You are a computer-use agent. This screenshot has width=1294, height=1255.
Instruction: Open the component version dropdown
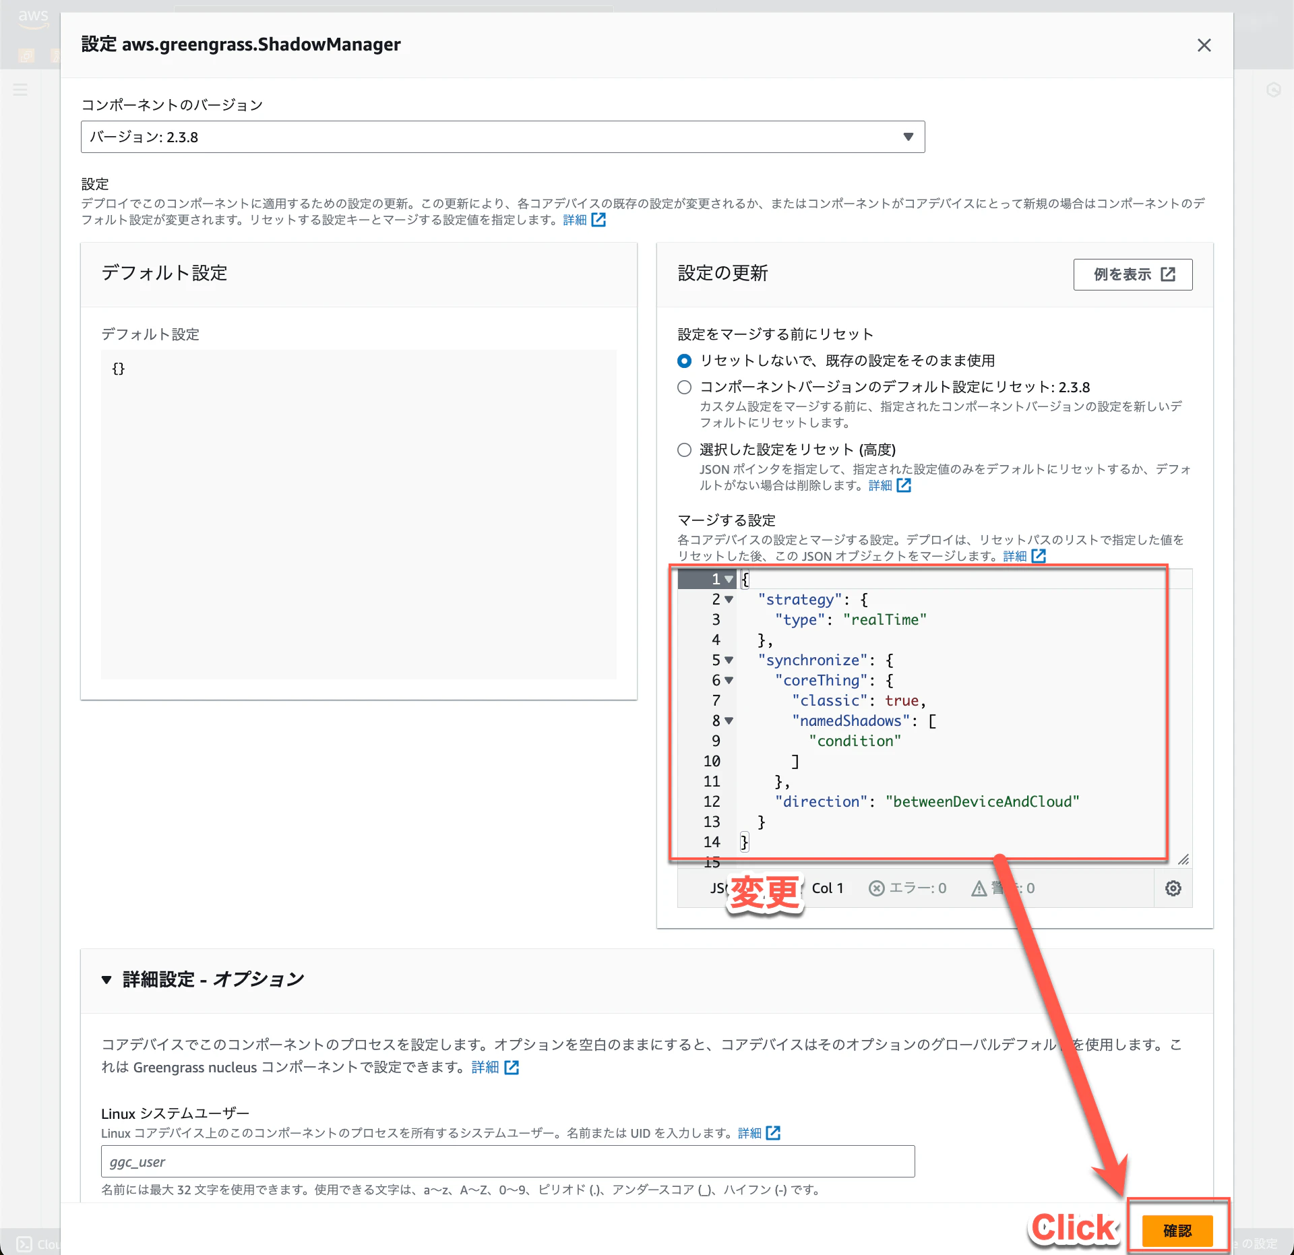[503, 137]
